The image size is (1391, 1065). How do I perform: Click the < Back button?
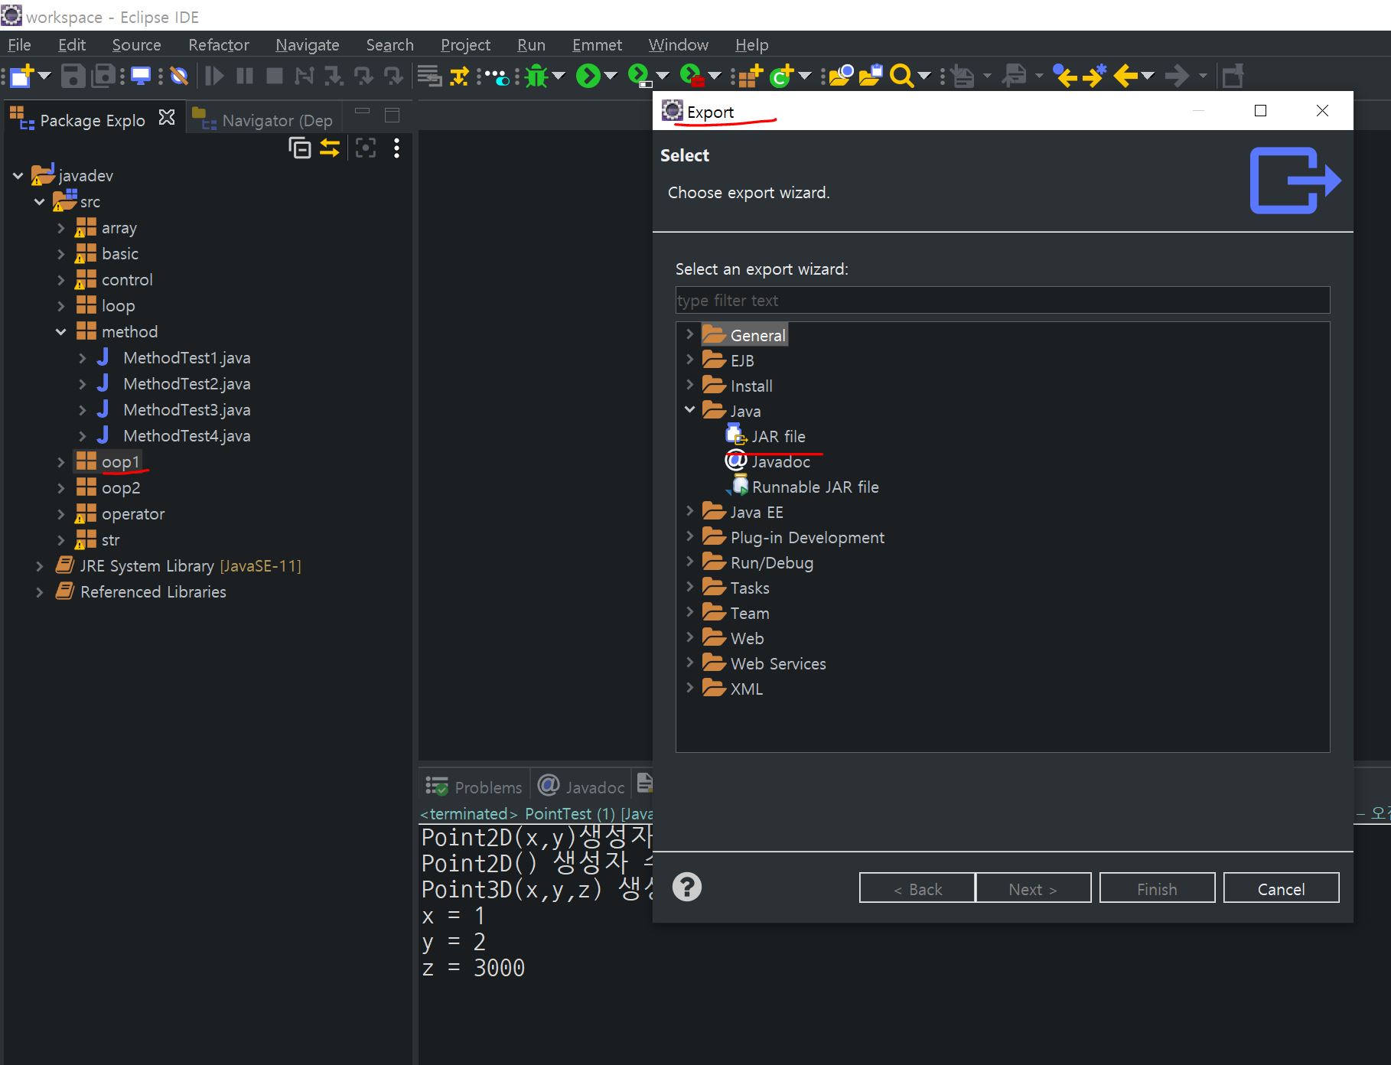click(x=917, y=888)
